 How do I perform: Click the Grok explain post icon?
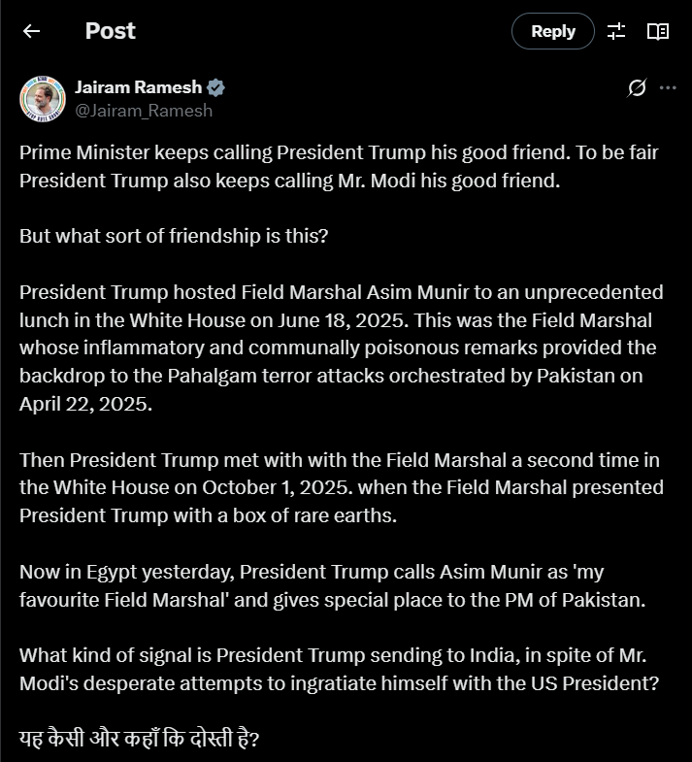click(x=637, y=88)
